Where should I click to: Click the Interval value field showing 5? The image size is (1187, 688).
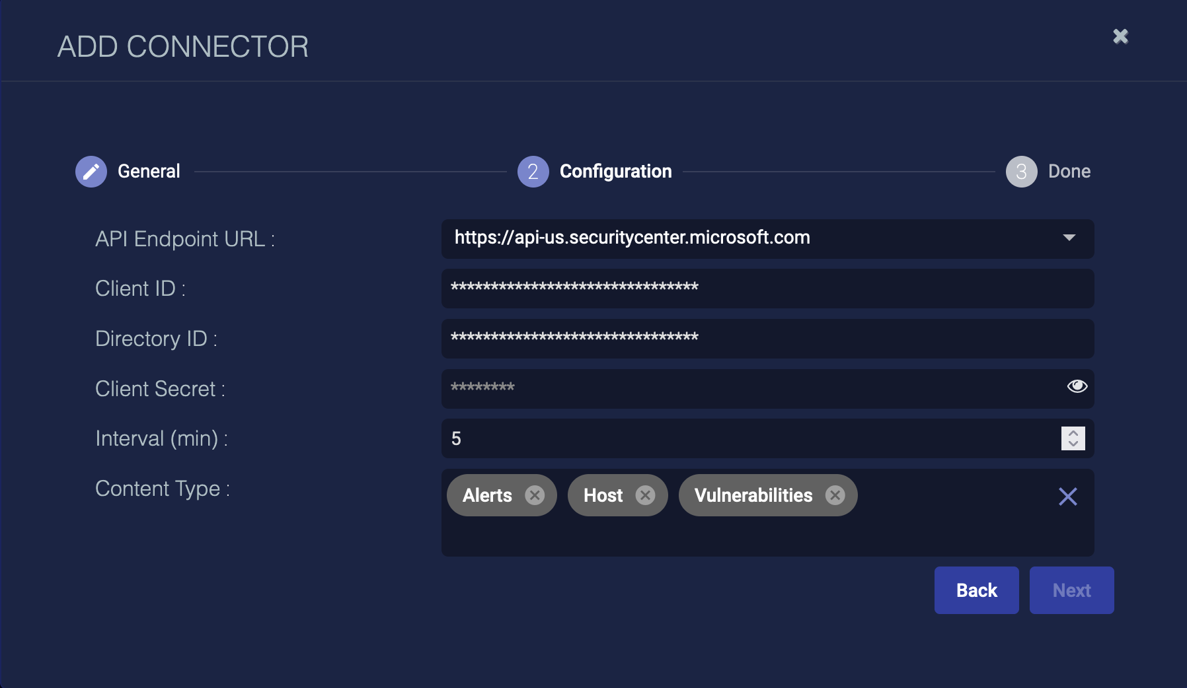pos(747,438)
